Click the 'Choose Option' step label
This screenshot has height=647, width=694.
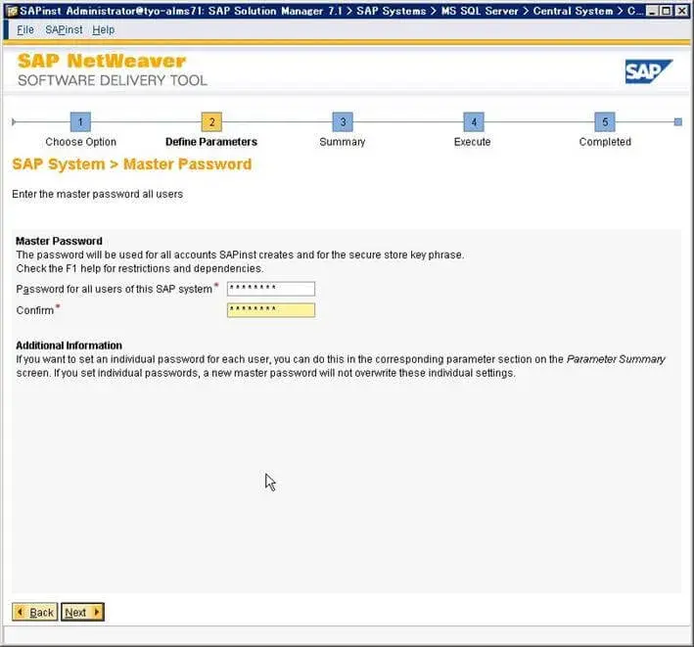click(80, 142)
